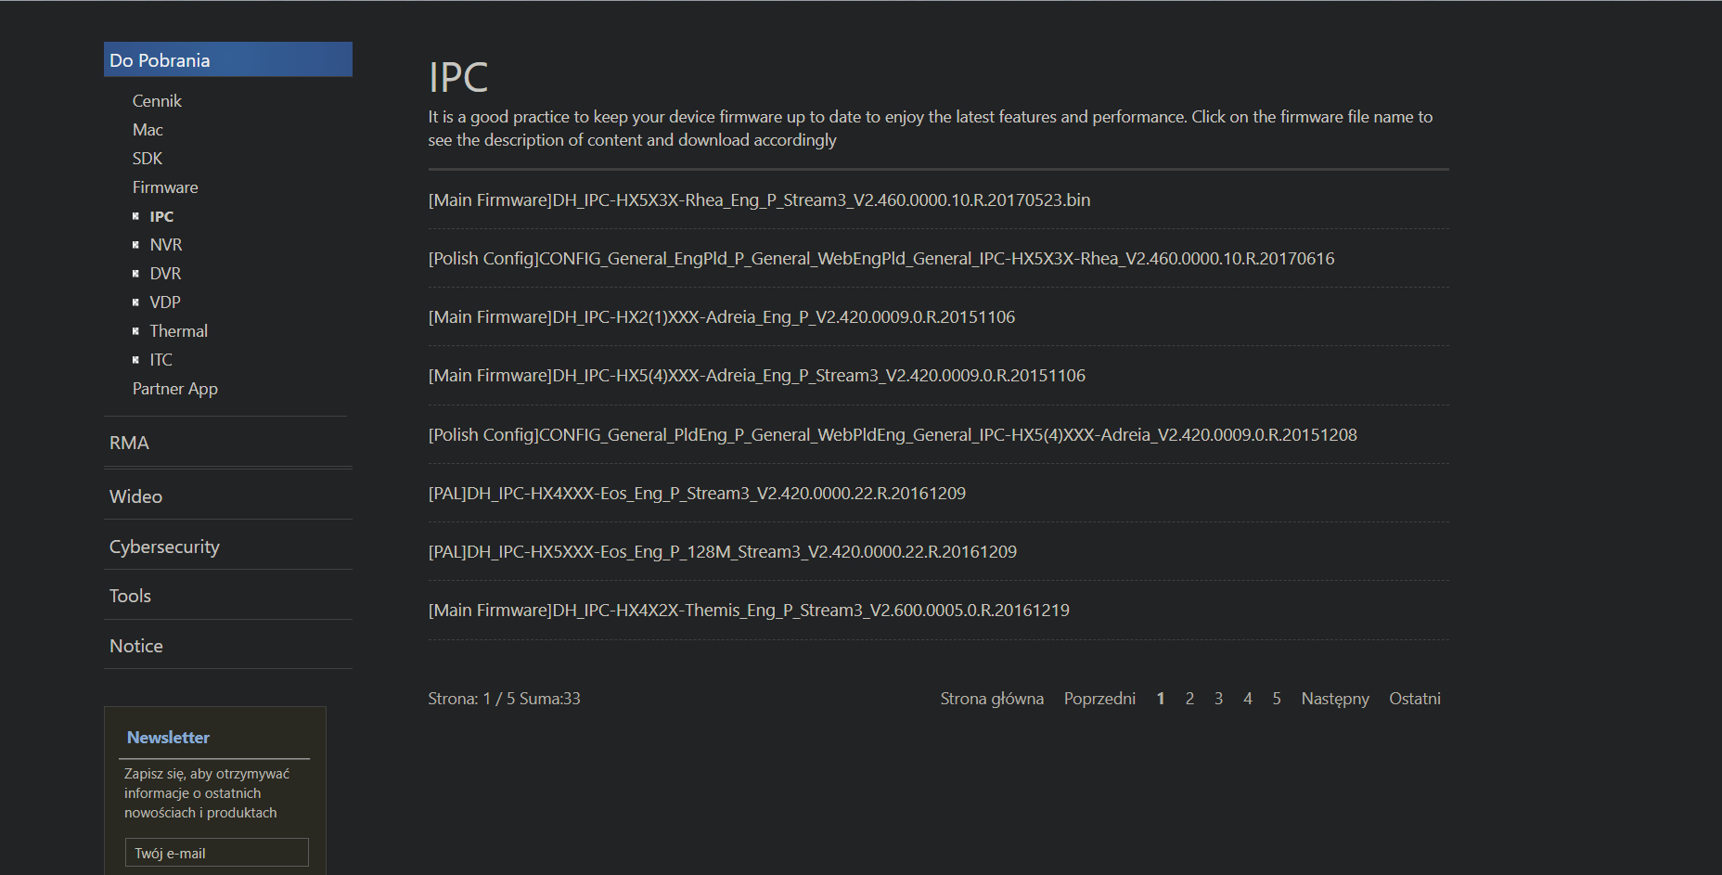
Task: Click the bullet icon beside ITC
Action: click(x=135, y=360)
